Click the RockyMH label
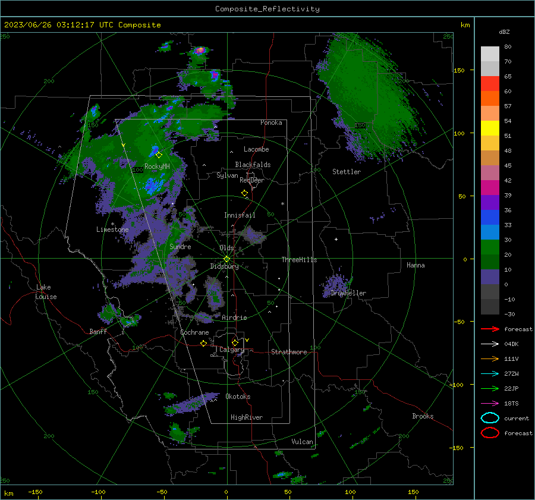This screenshot has width=535, height=500. pyautogui.click(x=157, y=166)
